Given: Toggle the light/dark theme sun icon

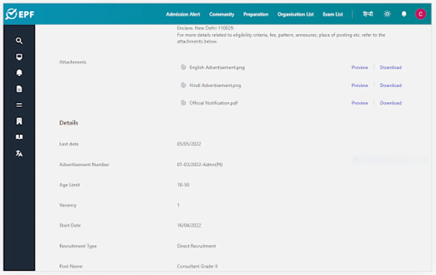Looking at the screenshot, I should pos(387,14).
